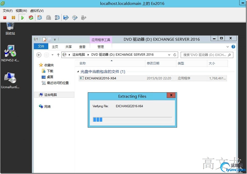The height and width of the screenshot is (174, 247).
Task: Click the 应用程序工具 contextual tab header
Action: click(101, 40)
